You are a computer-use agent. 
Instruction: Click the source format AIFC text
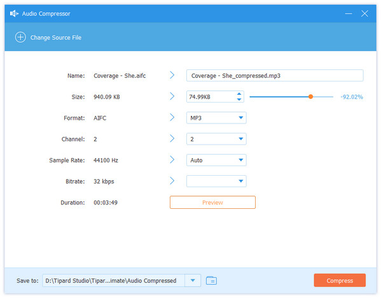click(x=100, y=118)
